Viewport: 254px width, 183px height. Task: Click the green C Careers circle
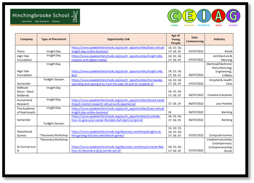[175, 16]
